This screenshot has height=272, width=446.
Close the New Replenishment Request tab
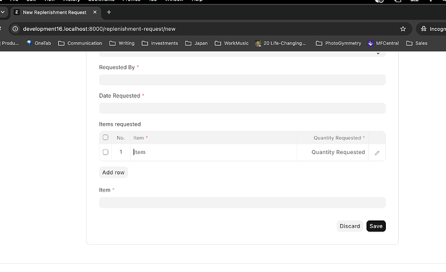95,12
